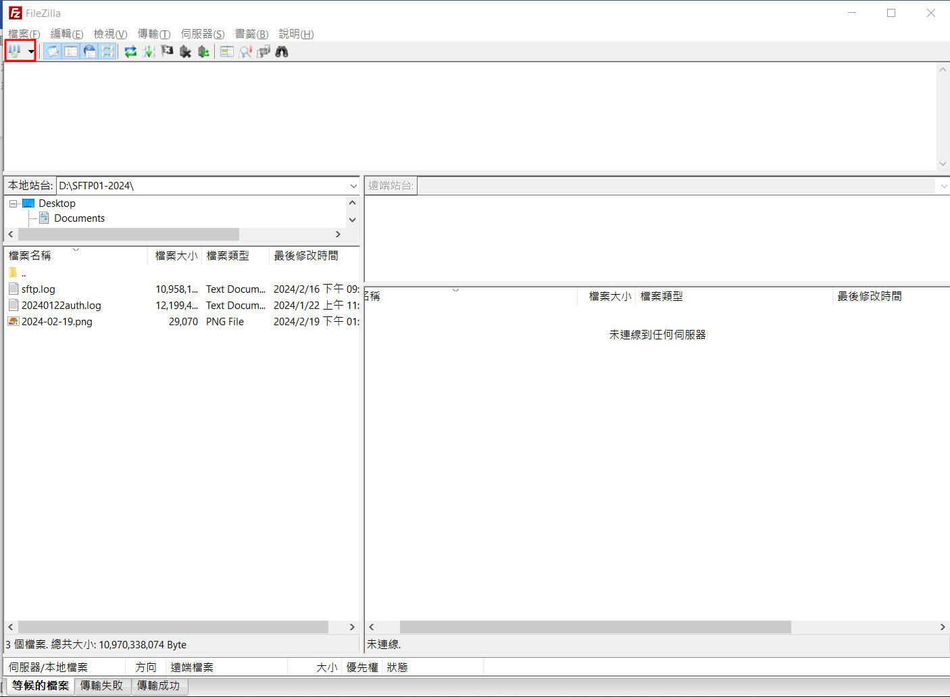Reconnect to the last server
This screenshot has height=697, width=950.
tap(203, 51)
